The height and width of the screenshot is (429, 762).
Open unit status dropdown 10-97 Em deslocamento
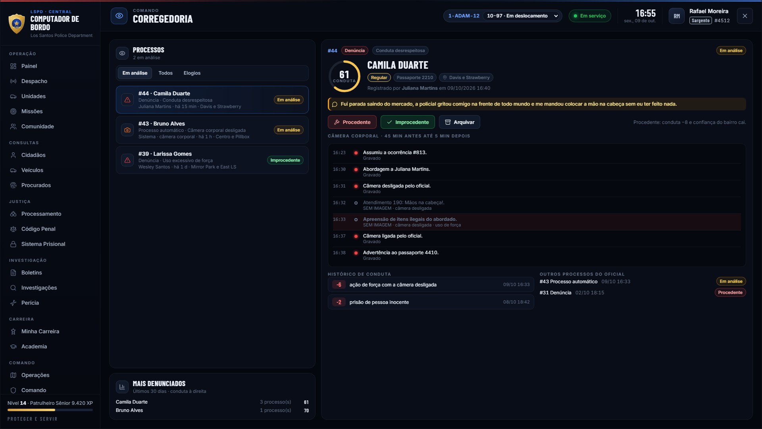pyautogui.click(x=522, y=16)
